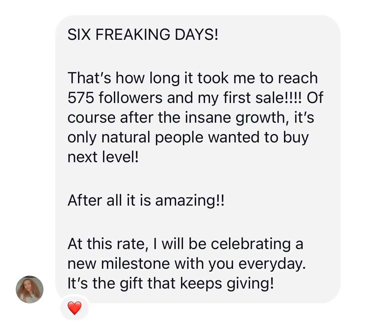Image resolution: width=385 pixels, height=329 pixels.
Task: Click the red heart reaction
Action: pyautogui.click(x=74, y=308)
